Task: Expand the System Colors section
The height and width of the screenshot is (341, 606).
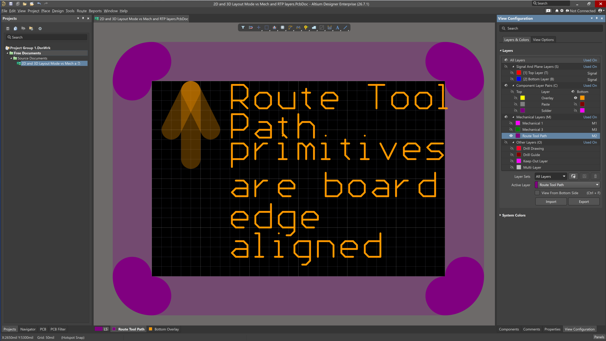Action: coord(500,215)
